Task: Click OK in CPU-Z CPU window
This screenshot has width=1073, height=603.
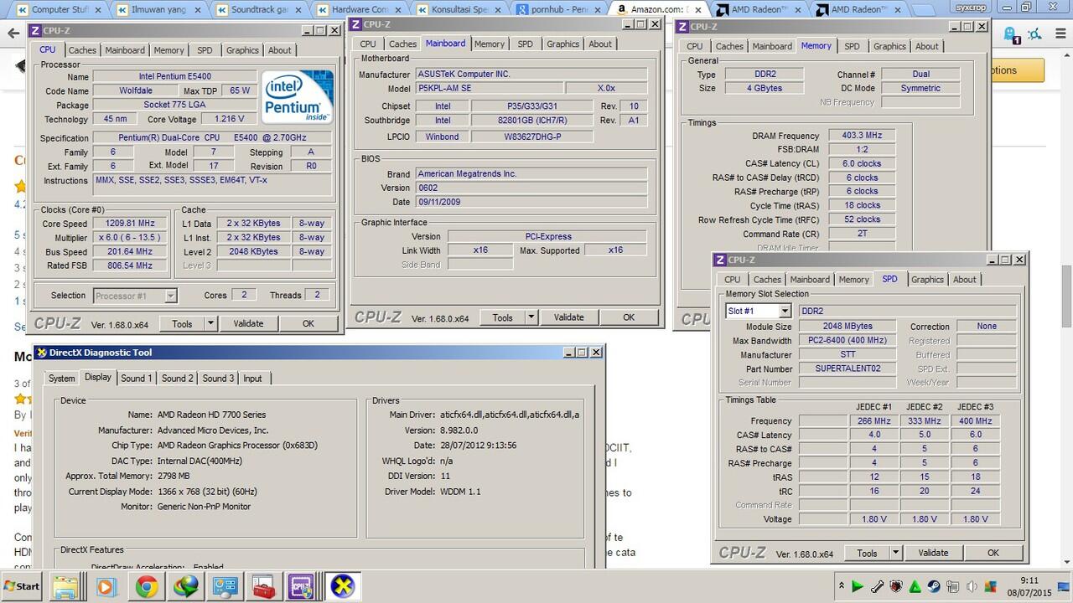Action: click(x=308, y=323)
